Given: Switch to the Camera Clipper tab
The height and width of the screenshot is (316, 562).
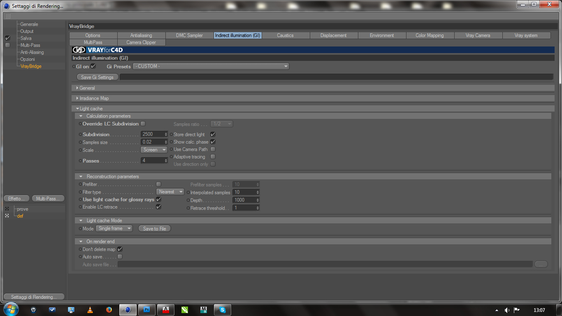Looking at the screenshot, I should tap(141, 42).
